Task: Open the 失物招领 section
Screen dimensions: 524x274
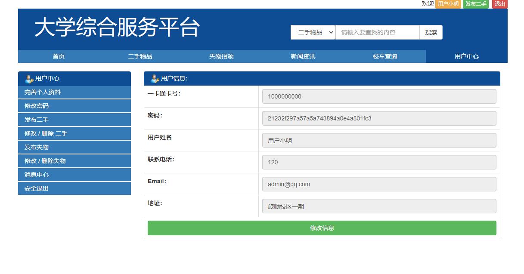Action: click(221, 56)
